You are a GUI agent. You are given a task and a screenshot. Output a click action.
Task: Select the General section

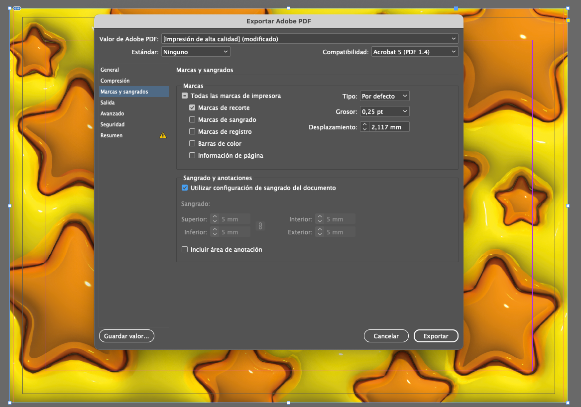(134, 70)
